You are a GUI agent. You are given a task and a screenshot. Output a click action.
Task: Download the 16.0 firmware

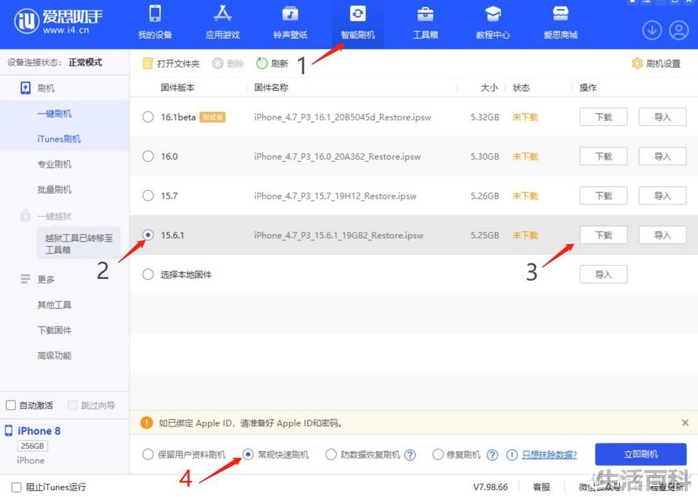(604, 156)
